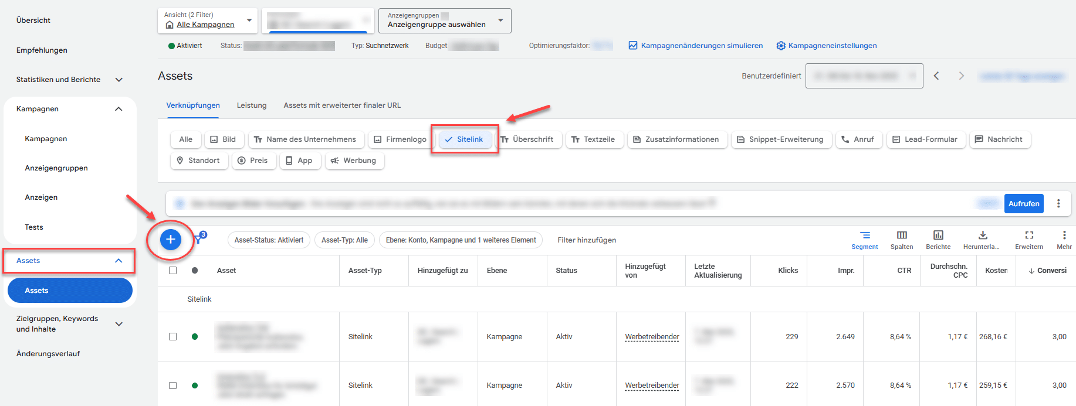
Task: Click the Kampagneneinstellungen gear icon
Action: point(781,46)
